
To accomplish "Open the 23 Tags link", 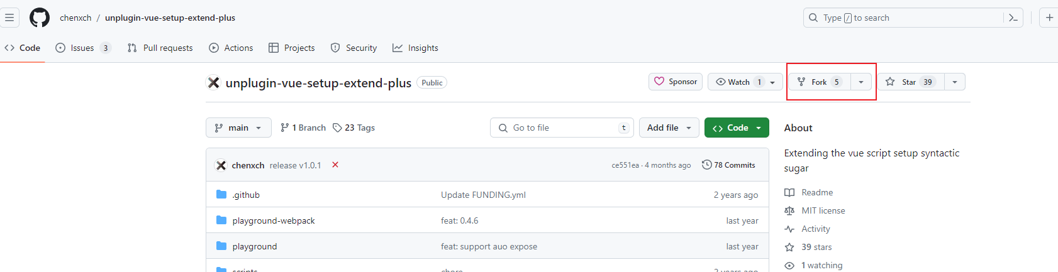I will pos(354,128).
